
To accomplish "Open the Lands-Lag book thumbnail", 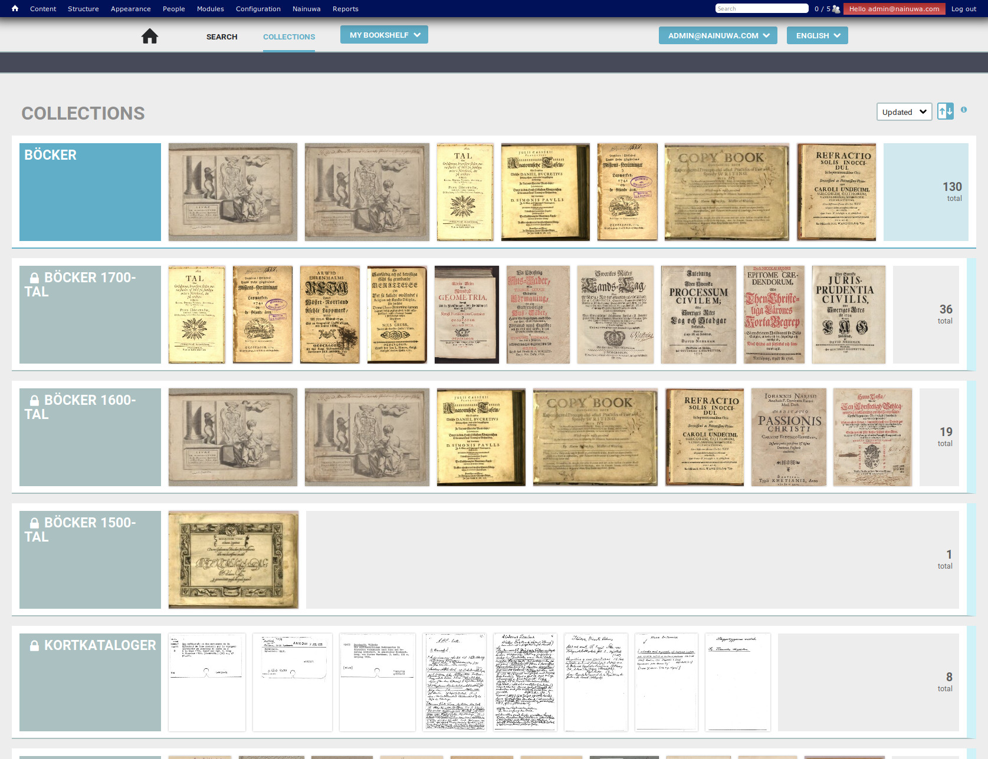I will [615, 315].
